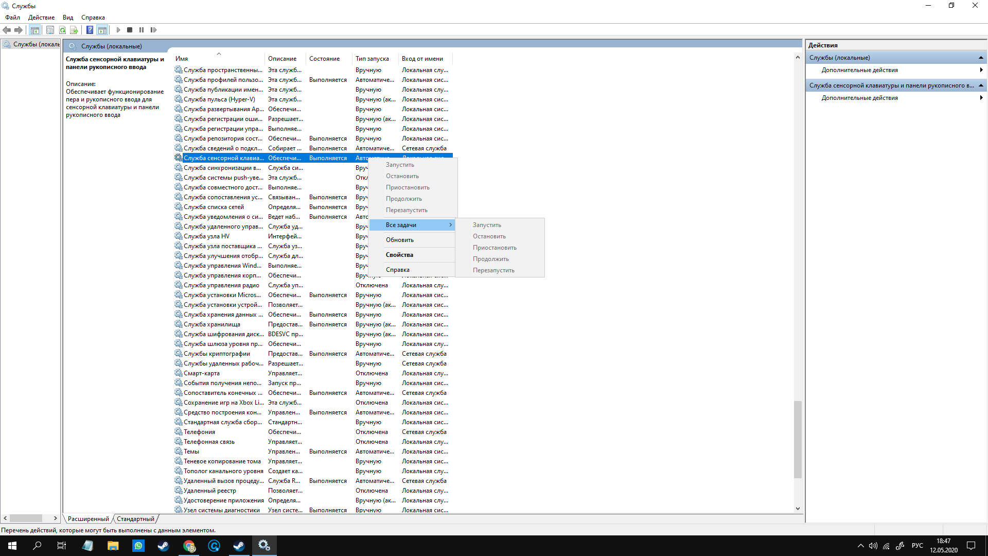
Task: Choose Перезапустить in the Все задачи submenu
Action: (500, 270)
